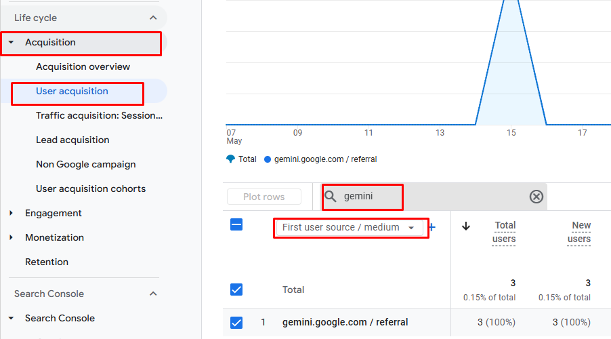The image size is (611, 339).
Task: Collapse the Search Console topic arrow
Action: tap(12, 319)
